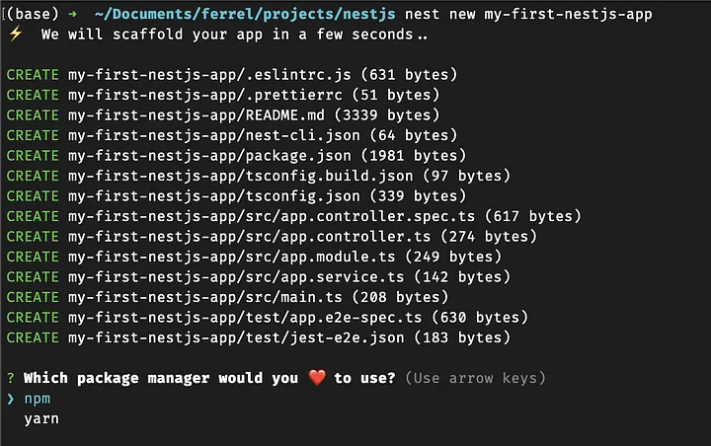Viewport: 711px width, 446px height.
Task: Click the lightning bolt emoji icon
Action: (x=15, y=35)
